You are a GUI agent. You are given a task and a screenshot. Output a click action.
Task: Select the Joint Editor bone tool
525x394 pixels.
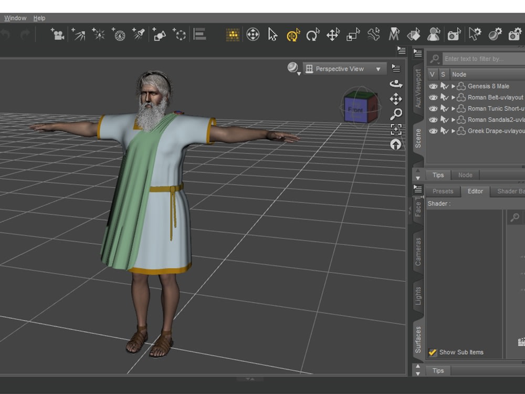374,35
